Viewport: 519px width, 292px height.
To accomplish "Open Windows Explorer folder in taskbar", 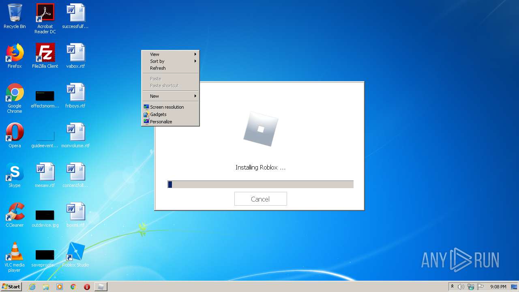I will (46, 287).
